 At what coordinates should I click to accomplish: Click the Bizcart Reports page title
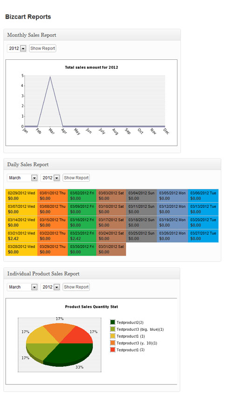click(28, 17)
